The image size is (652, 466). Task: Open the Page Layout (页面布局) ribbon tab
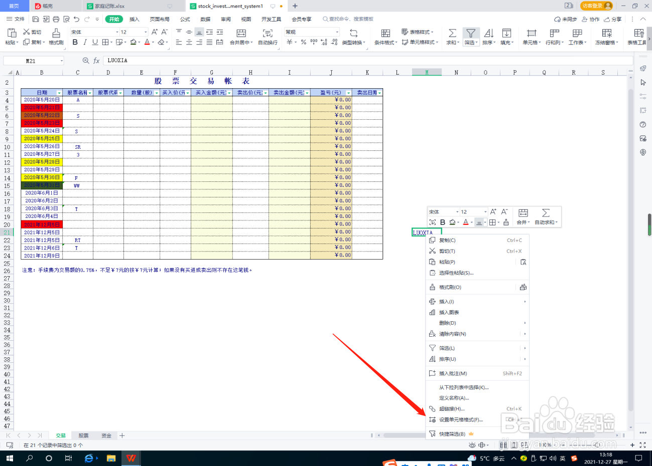point(160,20)
